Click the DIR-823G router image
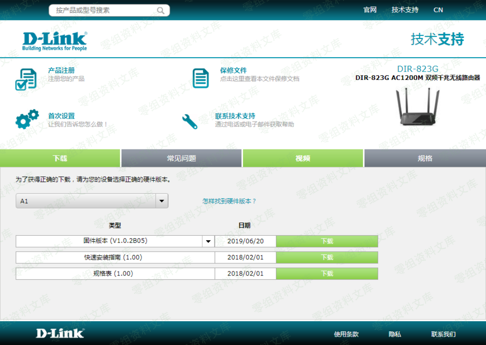This screenshot has height=345, width=486. [418, 106]
